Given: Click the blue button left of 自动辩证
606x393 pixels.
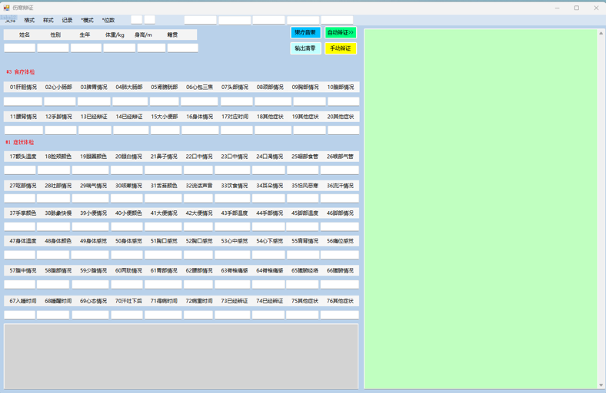Looking at the screenshot, I should click(305, 33).
